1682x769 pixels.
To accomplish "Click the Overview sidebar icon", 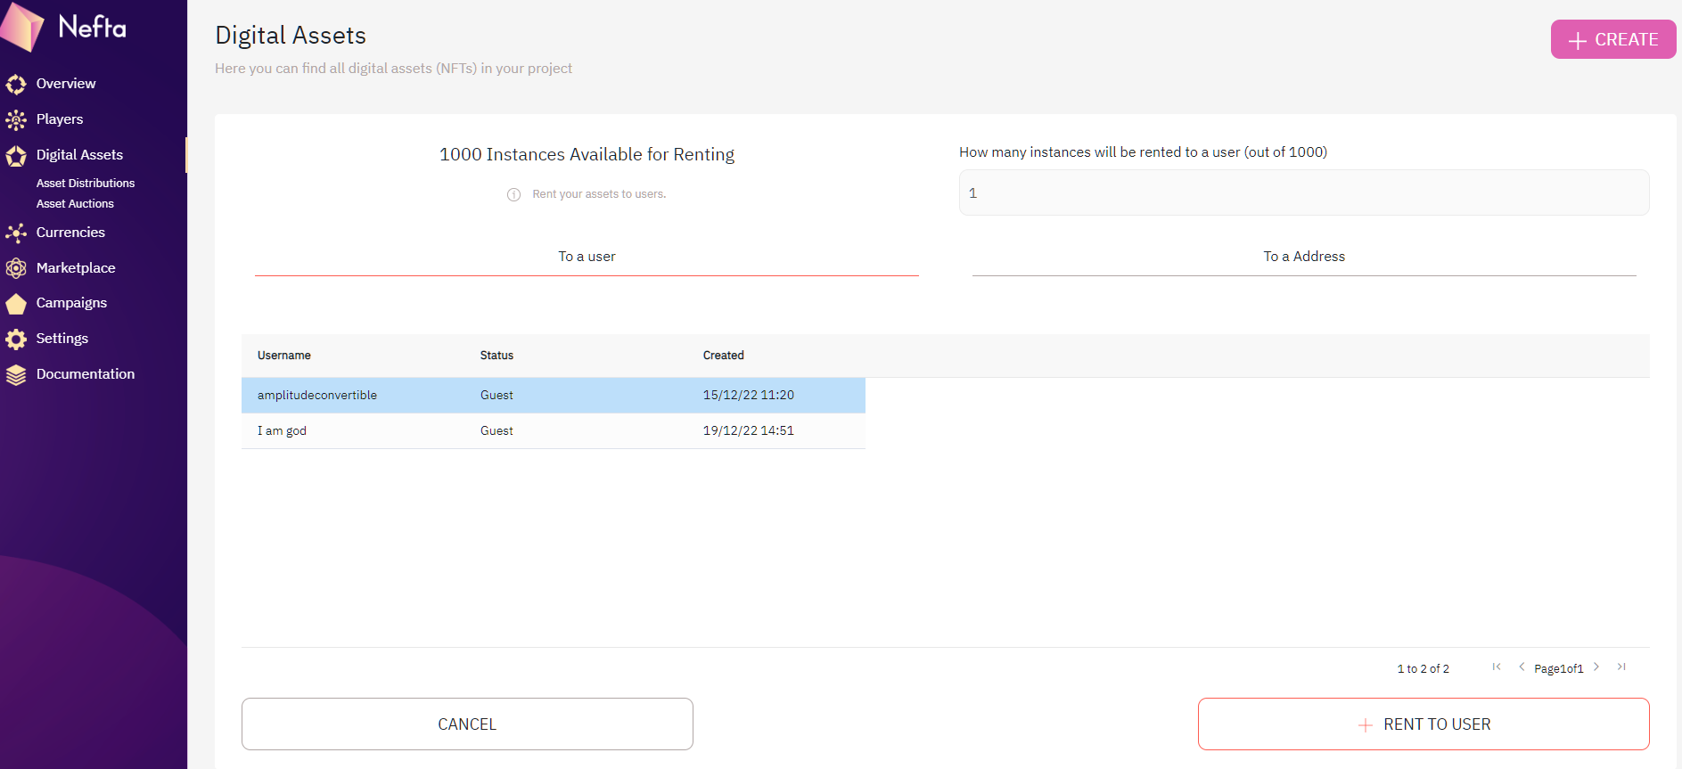I will pyautogui.click(x=16, y=84).
